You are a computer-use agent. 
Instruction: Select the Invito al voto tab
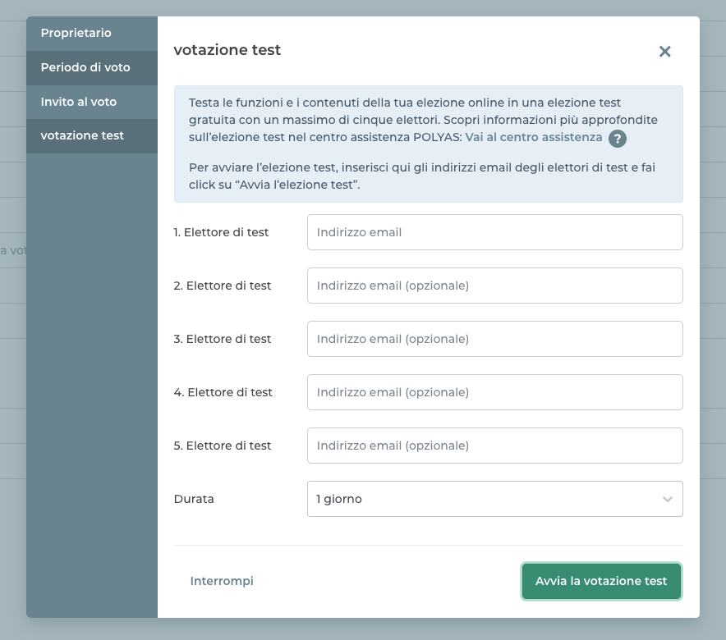coord(79,102)
